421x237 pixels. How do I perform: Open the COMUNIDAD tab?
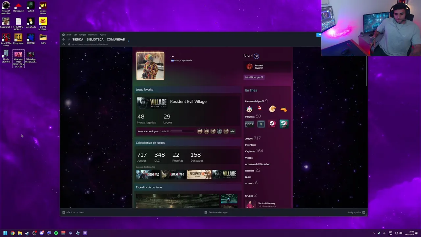116,39
